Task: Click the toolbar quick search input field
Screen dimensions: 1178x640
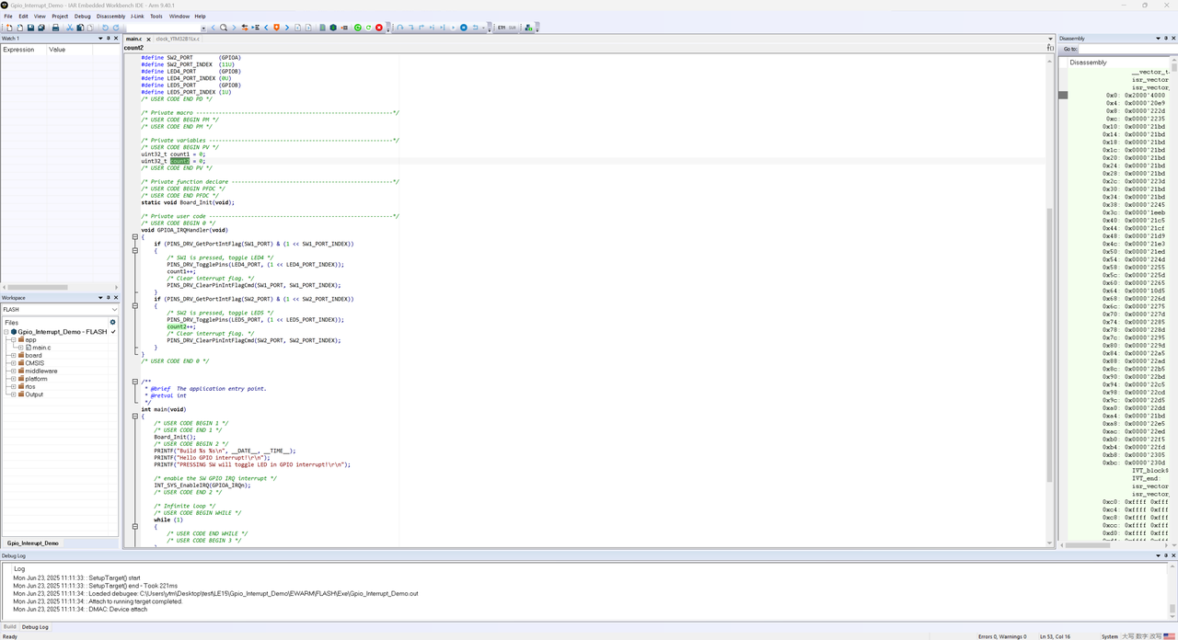Action: tap(161, 28)
